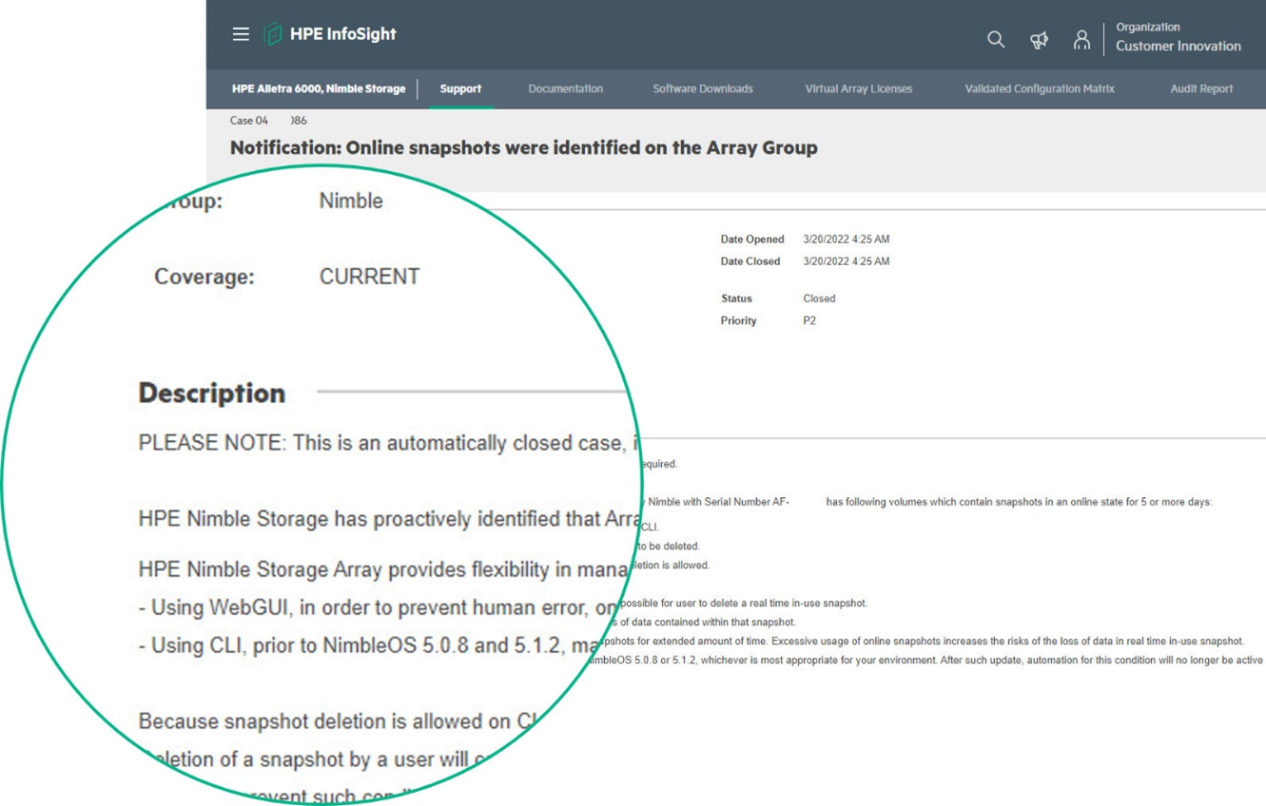This screenshot has height=806, width=1266.
Task: Click the PLEASE NOTE automatically closed case line
Action: (x=390, y=444)
